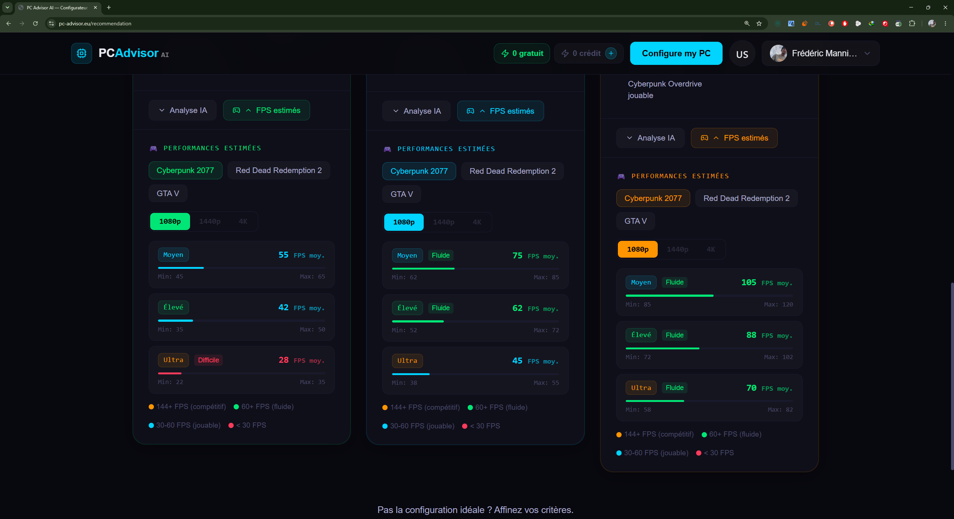Click the browser forward arrow

pos(22,23)
